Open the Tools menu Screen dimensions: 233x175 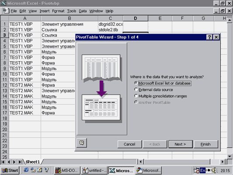72,11
